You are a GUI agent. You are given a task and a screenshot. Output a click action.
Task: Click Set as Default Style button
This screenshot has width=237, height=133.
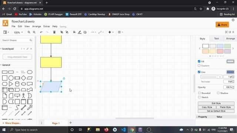(216, 111)
